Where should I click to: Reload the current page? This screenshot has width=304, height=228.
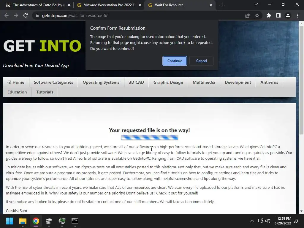tap(26, 15)
